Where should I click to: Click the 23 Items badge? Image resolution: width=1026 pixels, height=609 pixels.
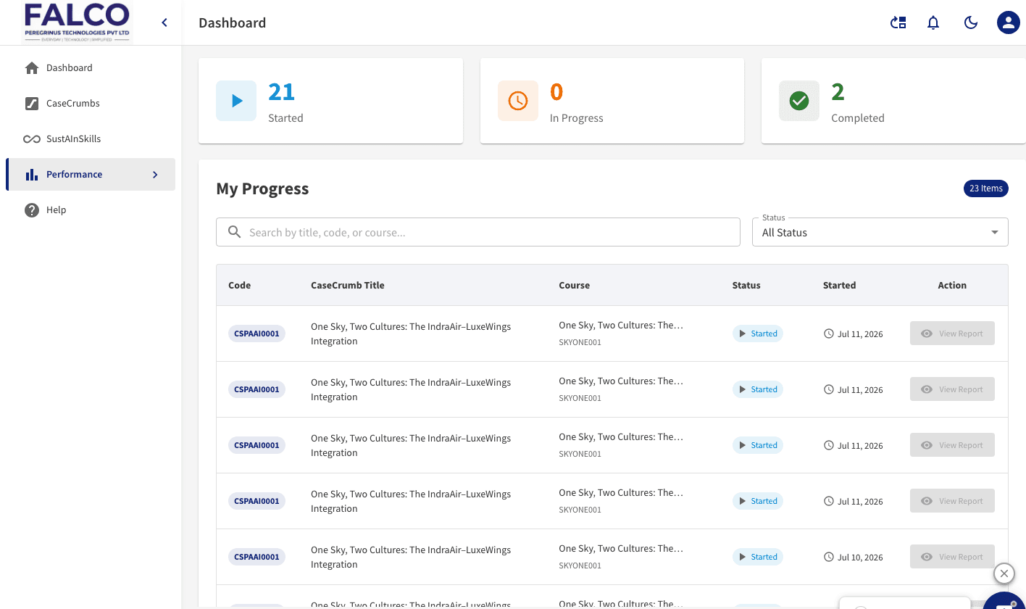[986, 188]
